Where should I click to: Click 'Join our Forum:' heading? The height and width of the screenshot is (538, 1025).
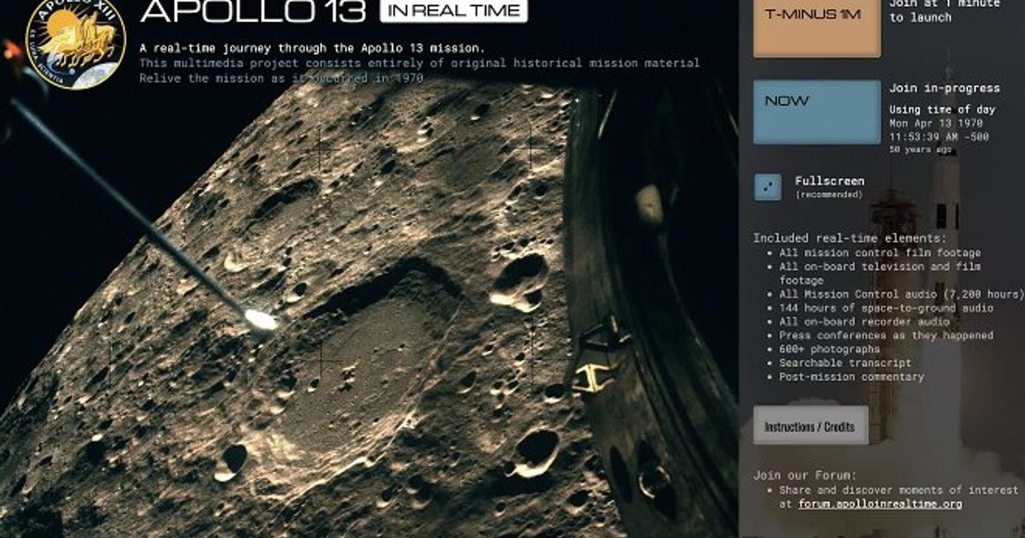click(805, 476)
